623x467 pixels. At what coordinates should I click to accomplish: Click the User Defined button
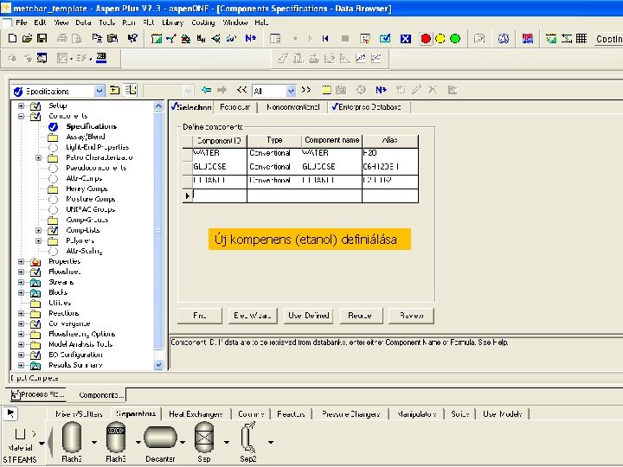tap(308, 316)
